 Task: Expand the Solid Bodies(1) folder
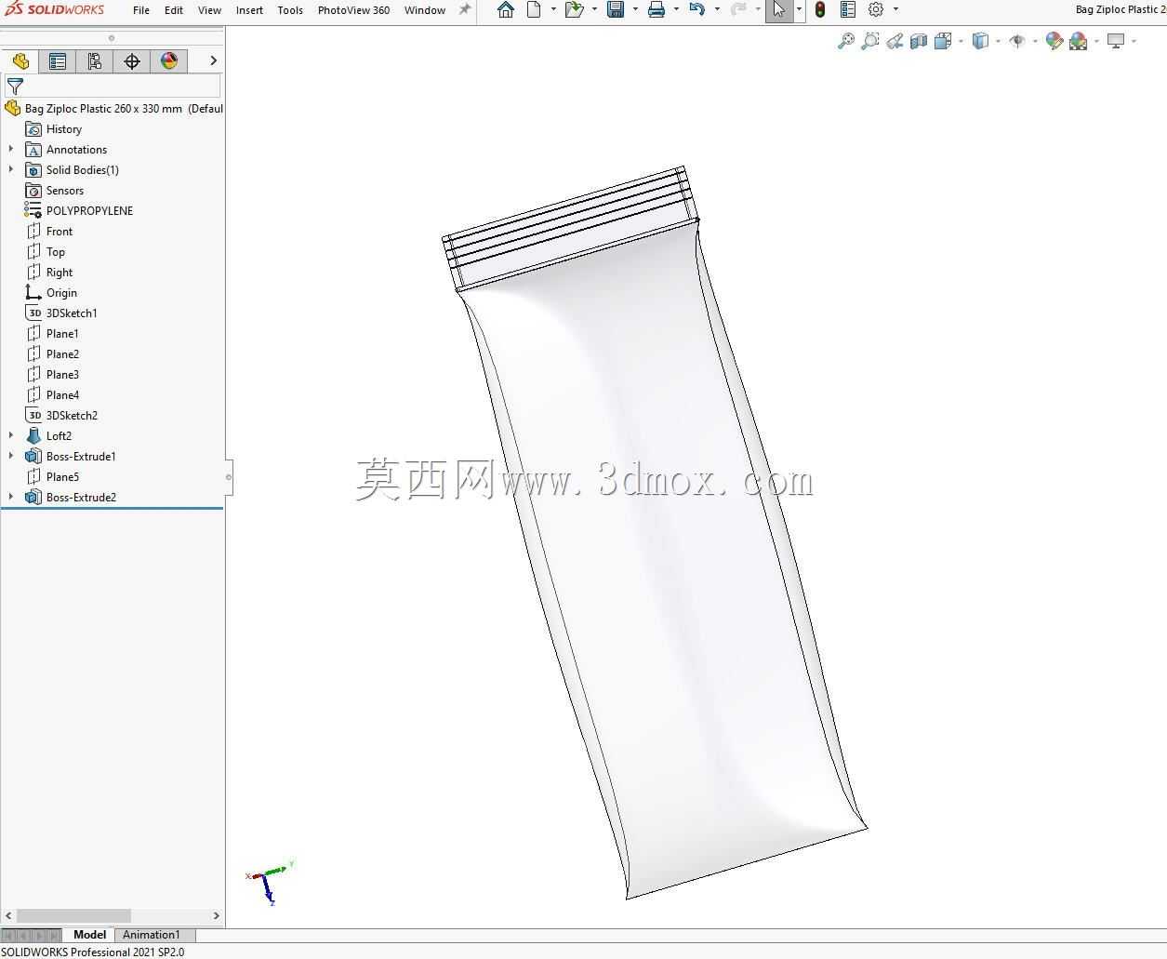point(11,169)
